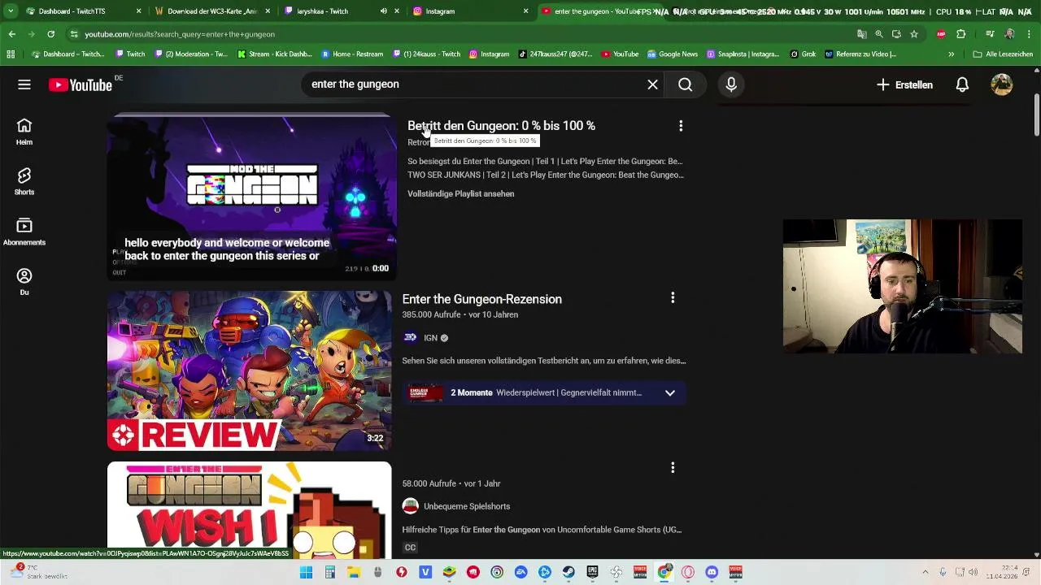Open the Calculator taskbar icon

click(329, 572)
